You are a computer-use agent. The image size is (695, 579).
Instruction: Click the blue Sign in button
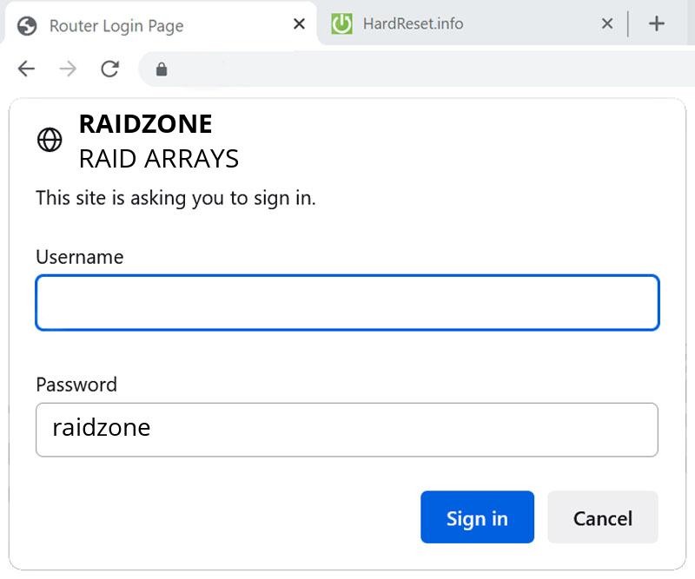(x=477, y=517)
